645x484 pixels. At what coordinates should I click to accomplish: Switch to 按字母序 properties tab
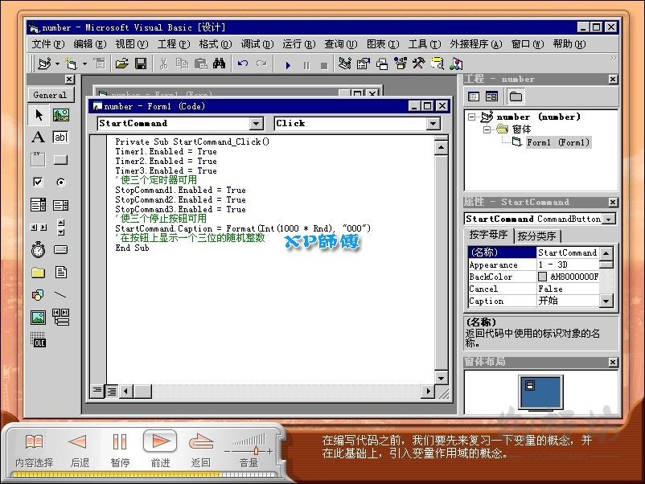pyautogui.click(x=488, y=235)
